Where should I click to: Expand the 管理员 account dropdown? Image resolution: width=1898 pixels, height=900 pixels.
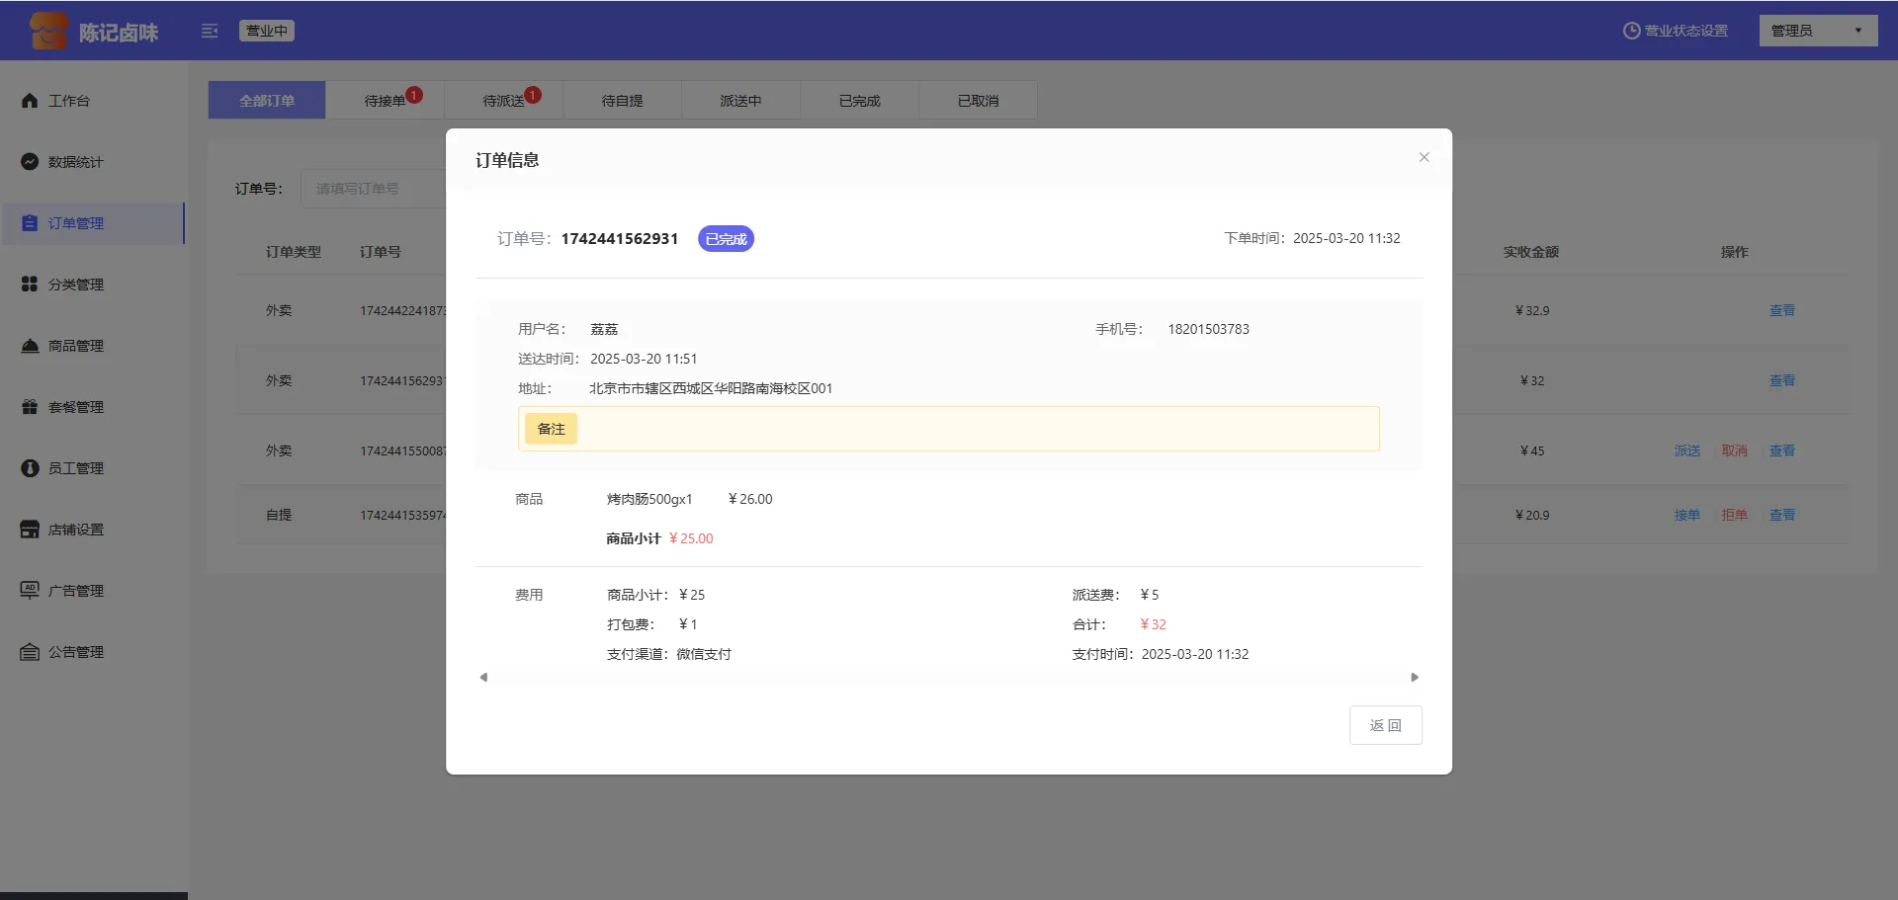[1817, 31]
